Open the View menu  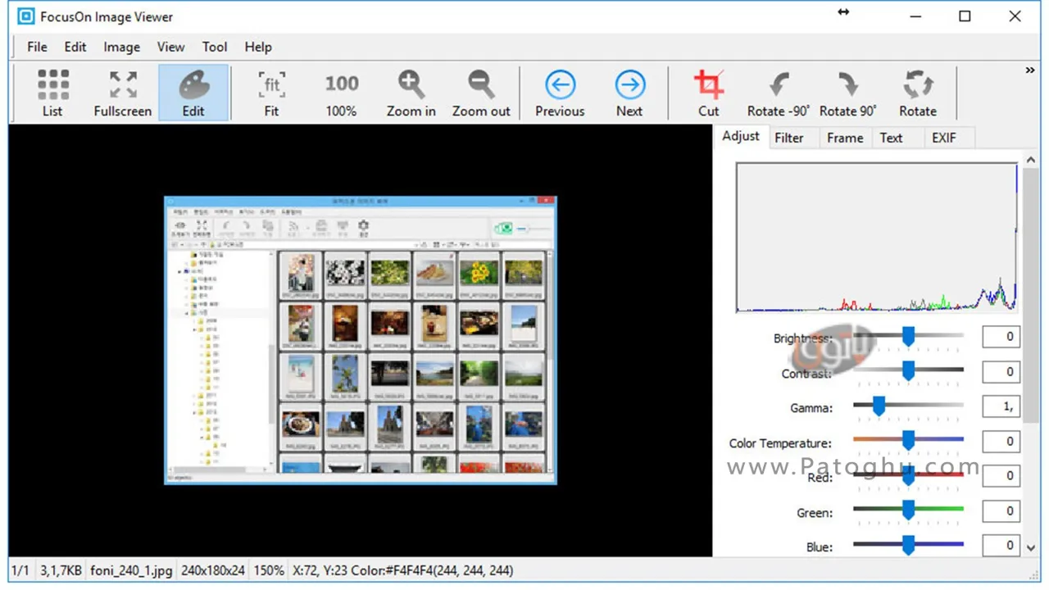coord(170,47)
